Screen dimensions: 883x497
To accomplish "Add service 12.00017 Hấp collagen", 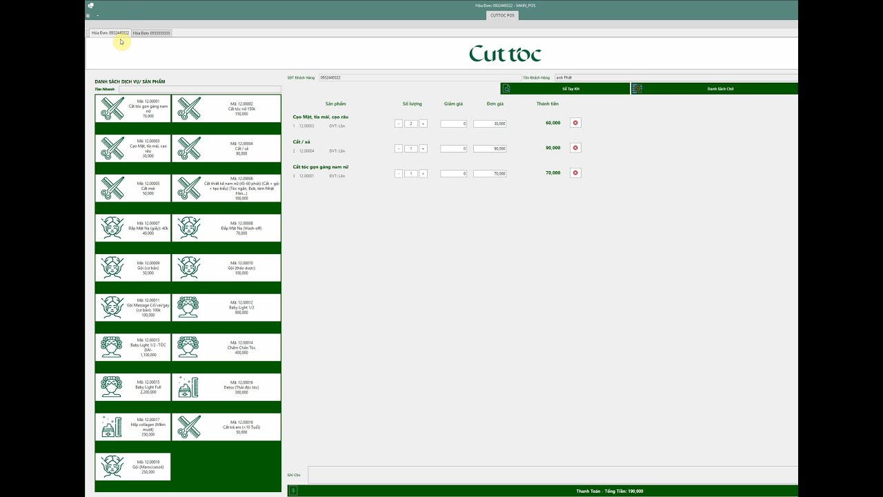I will [132, 427].
